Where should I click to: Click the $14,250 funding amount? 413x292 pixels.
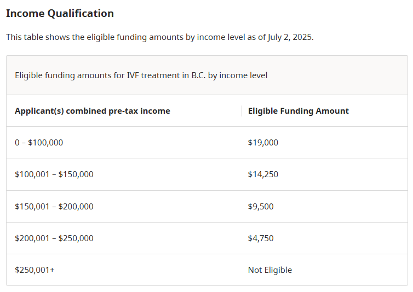pos(263,174)
